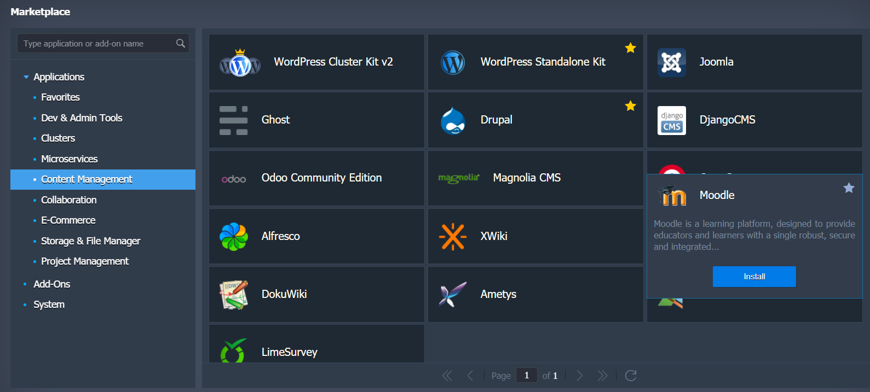Open the E-Commerce category

pyautogui.click(x=68, y=220)
